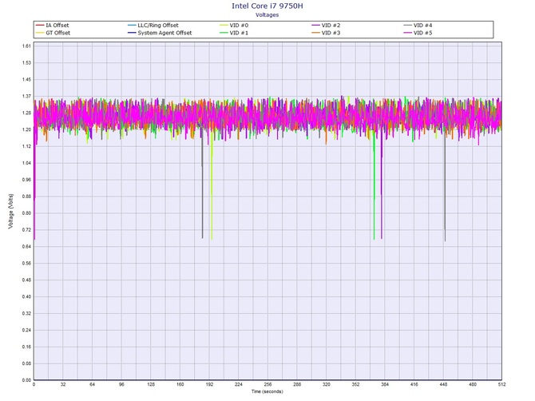This screenshot has height=401, width=535.
Task: Select the LLC/Ring Offset legend label
Action: coord(158,26)
